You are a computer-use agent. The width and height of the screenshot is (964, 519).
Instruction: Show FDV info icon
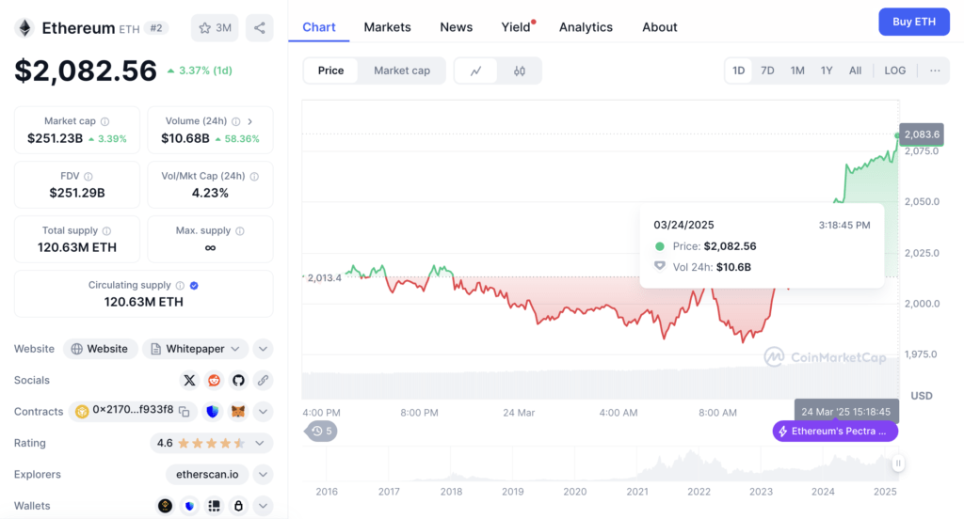[x=88, y=176]
